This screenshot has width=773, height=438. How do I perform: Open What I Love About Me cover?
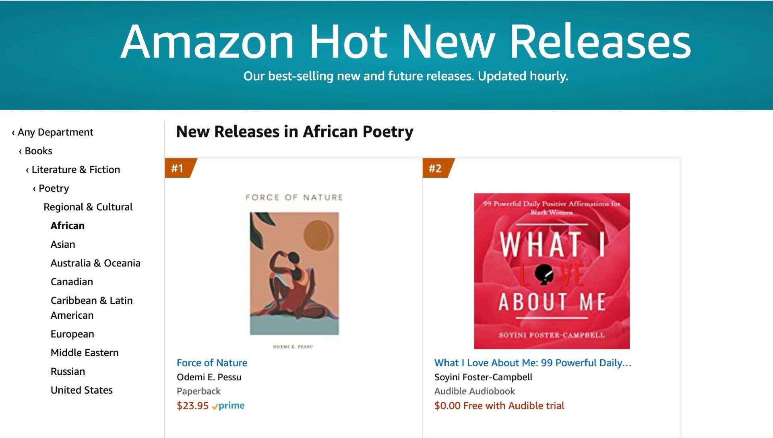tap(552, 271)
